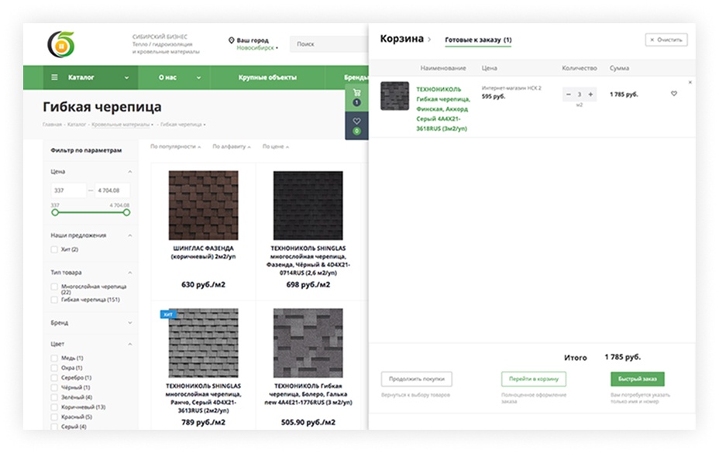Viewport: 719px width, 453px height.
Task: Open the Бренды menu item
Action: point(356,77)
